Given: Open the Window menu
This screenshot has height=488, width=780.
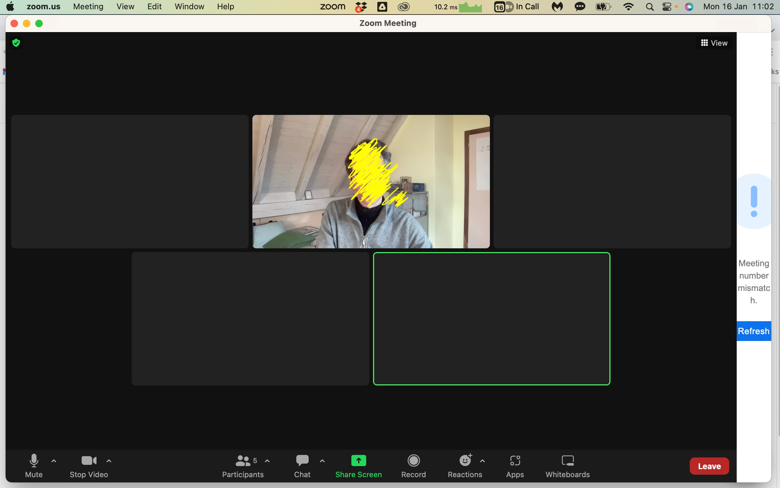Looking at the screenshot, I should click(189, 7).
